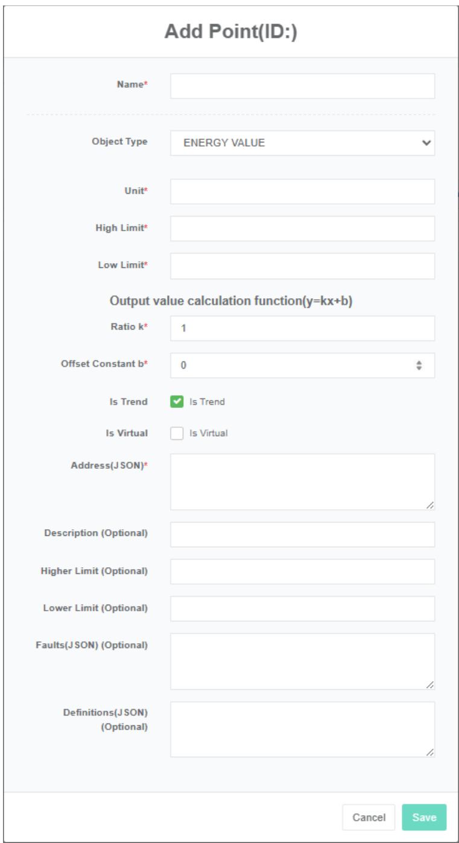Click the Address(JSON) resize handle
The image size is (459, 843).
429,505
